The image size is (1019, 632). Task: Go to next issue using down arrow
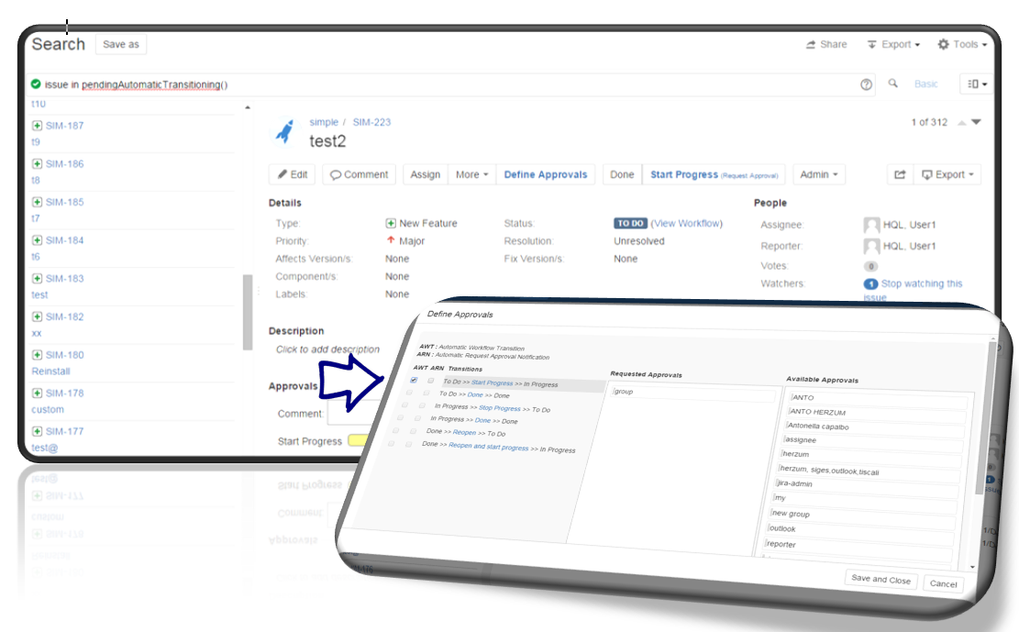coord(976,122)
